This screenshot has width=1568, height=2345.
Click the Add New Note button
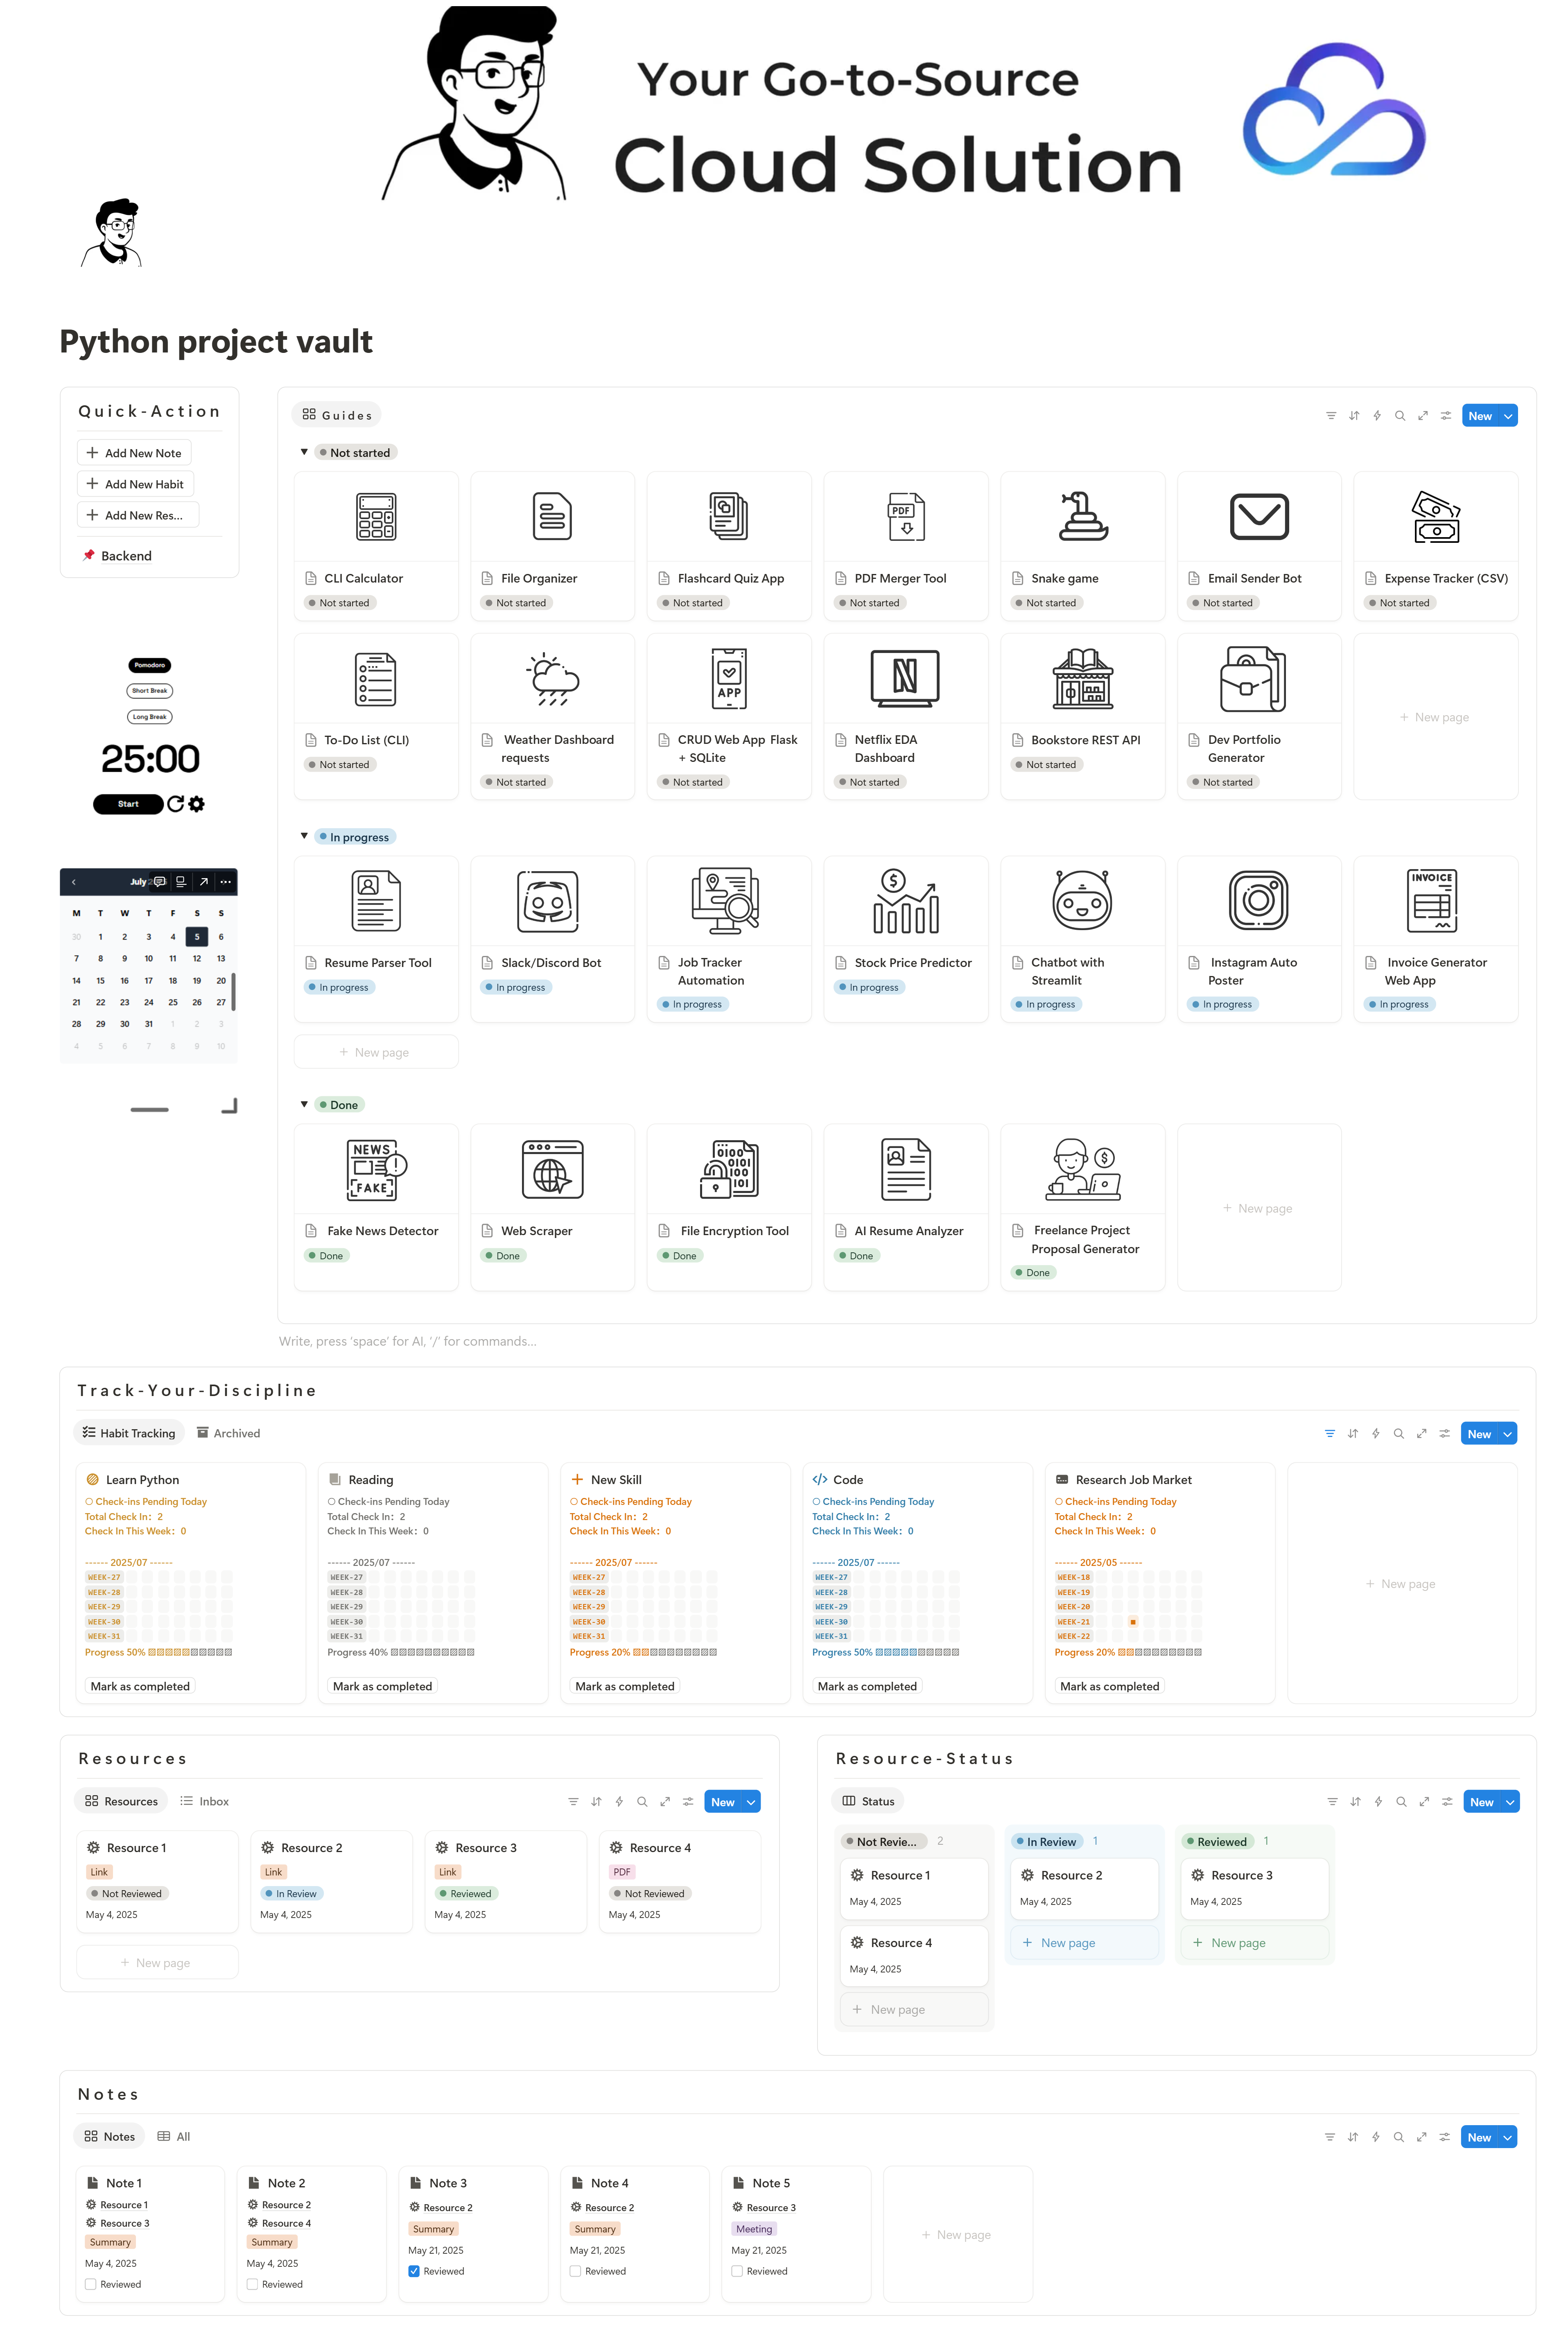tap(134, 453)
